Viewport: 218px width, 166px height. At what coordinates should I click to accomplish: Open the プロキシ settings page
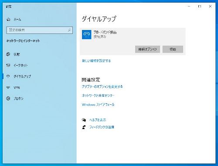pyautogui.click(x=18, y=99)
